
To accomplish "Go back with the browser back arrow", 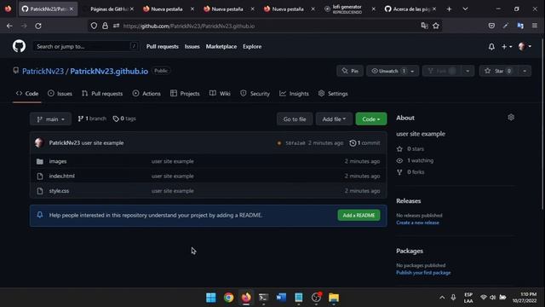I will [x=9, y=26].
